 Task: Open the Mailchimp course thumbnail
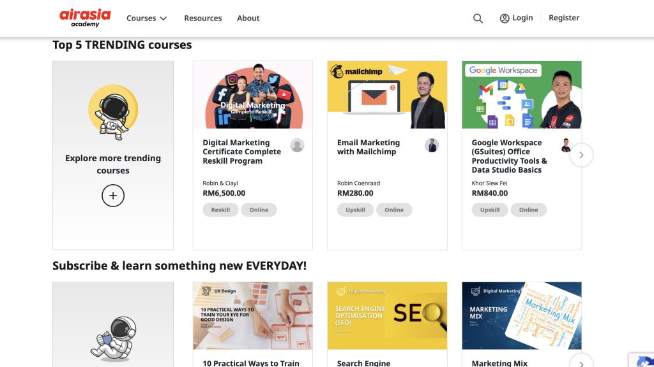click(387, 95)
